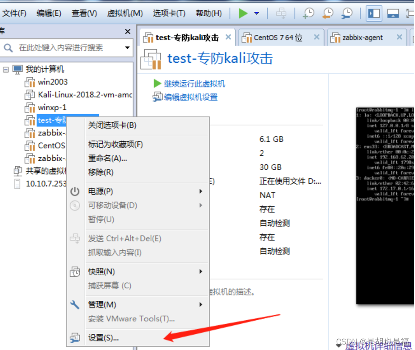Click the green power-on play button
Viewport: 415px width, 350px height.
coord(243,13)
